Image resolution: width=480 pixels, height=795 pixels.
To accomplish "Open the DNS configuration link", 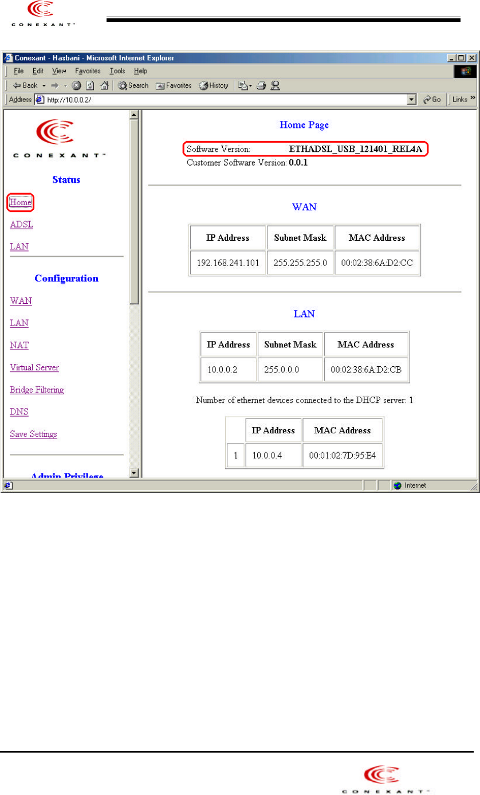I will pos(19,412).
